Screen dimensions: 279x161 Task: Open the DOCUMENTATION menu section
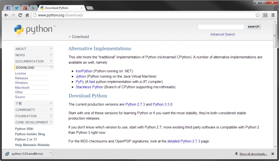point(34,61)
